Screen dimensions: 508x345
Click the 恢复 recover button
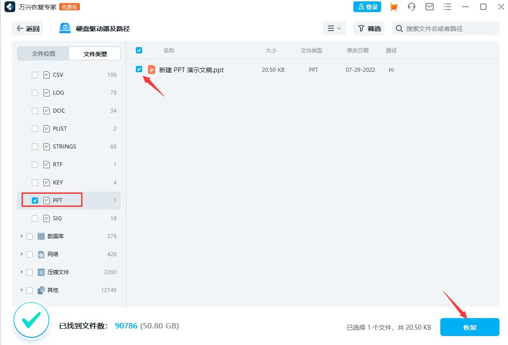click(469, 327)
